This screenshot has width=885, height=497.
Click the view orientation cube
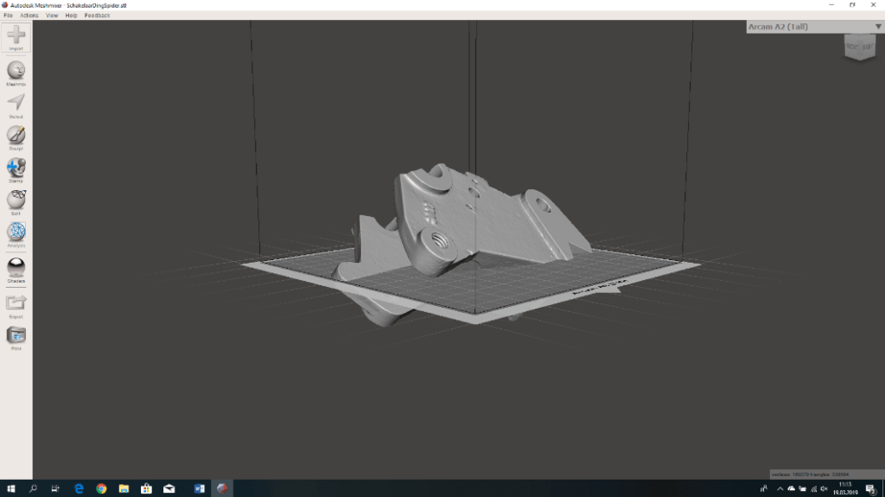(x=860, y=49)
